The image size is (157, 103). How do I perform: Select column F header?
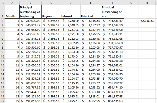click(113, 3)
